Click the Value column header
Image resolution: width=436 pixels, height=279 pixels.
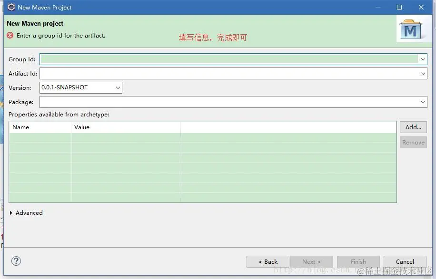[x=126, y=127]
